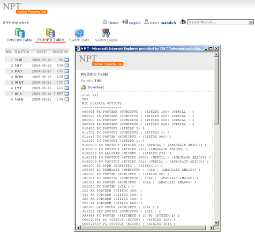Select the LYT switch name
255x234 pixels.
tap(18, 88)
